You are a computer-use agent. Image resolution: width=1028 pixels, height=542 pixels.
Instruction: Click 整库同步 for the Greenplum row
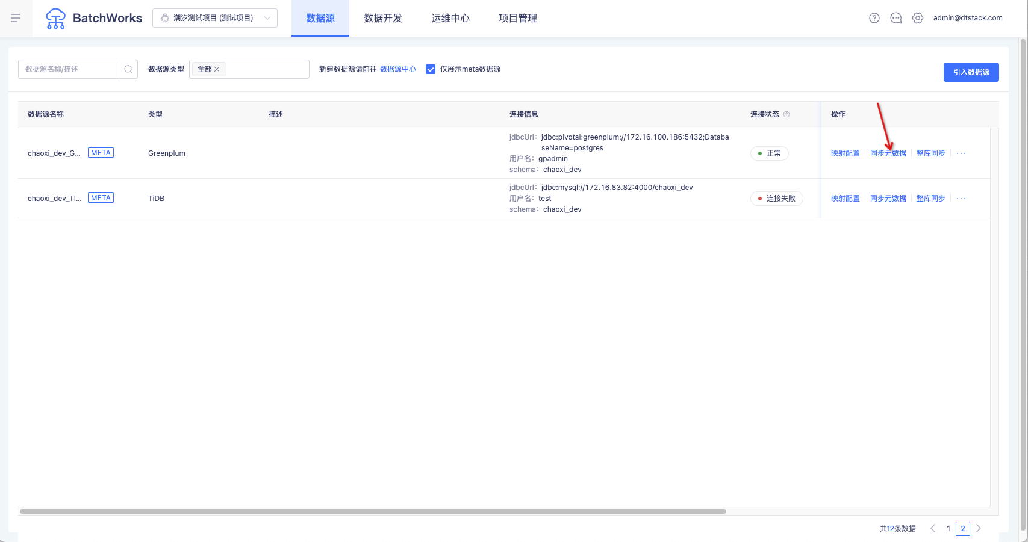(931, 153)
